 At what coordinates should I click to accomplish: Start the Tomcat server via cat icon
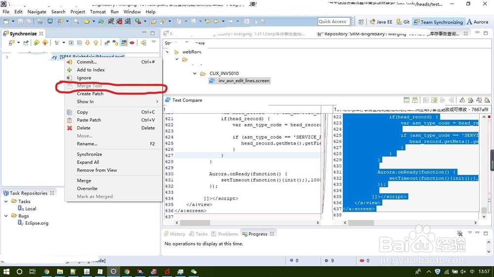click(x=111, y=21)
